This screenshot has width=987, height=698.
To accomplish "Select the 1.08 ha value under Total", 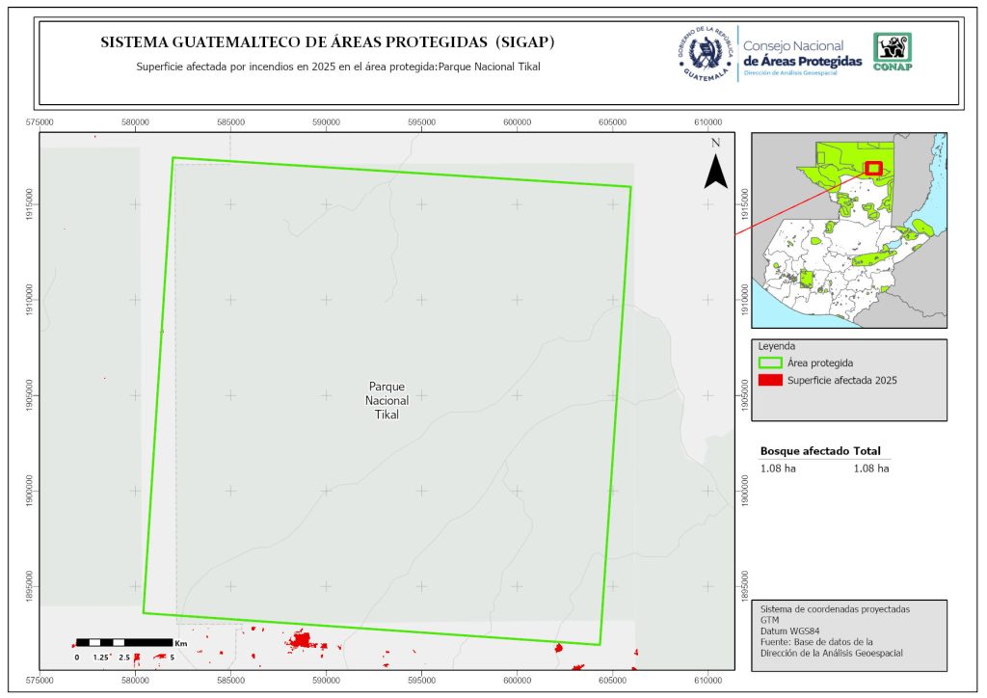I will (x=870, y=469).
